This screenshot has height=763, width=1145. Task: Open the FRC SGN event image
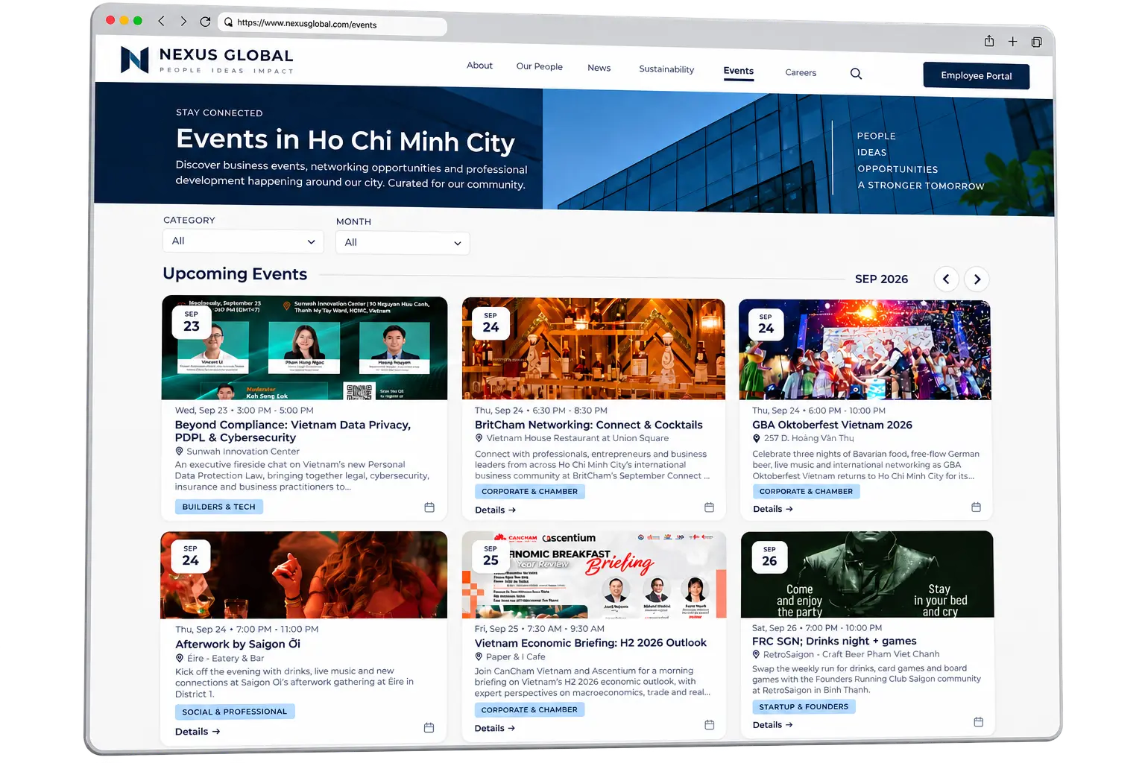point(867,574)
